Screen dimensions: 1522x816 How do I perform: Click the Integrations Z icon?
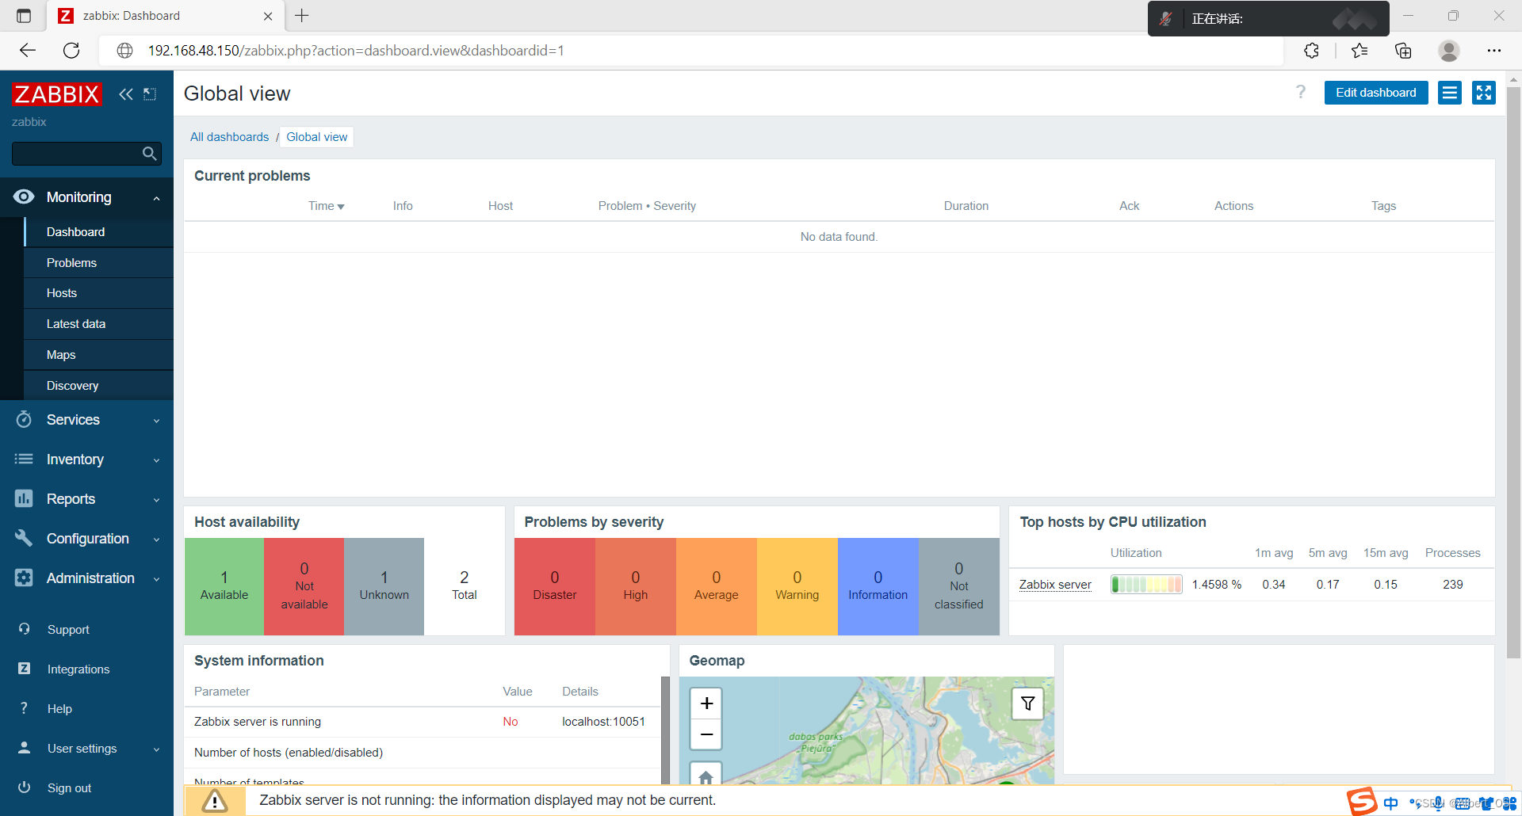click(x=24, y=669)
